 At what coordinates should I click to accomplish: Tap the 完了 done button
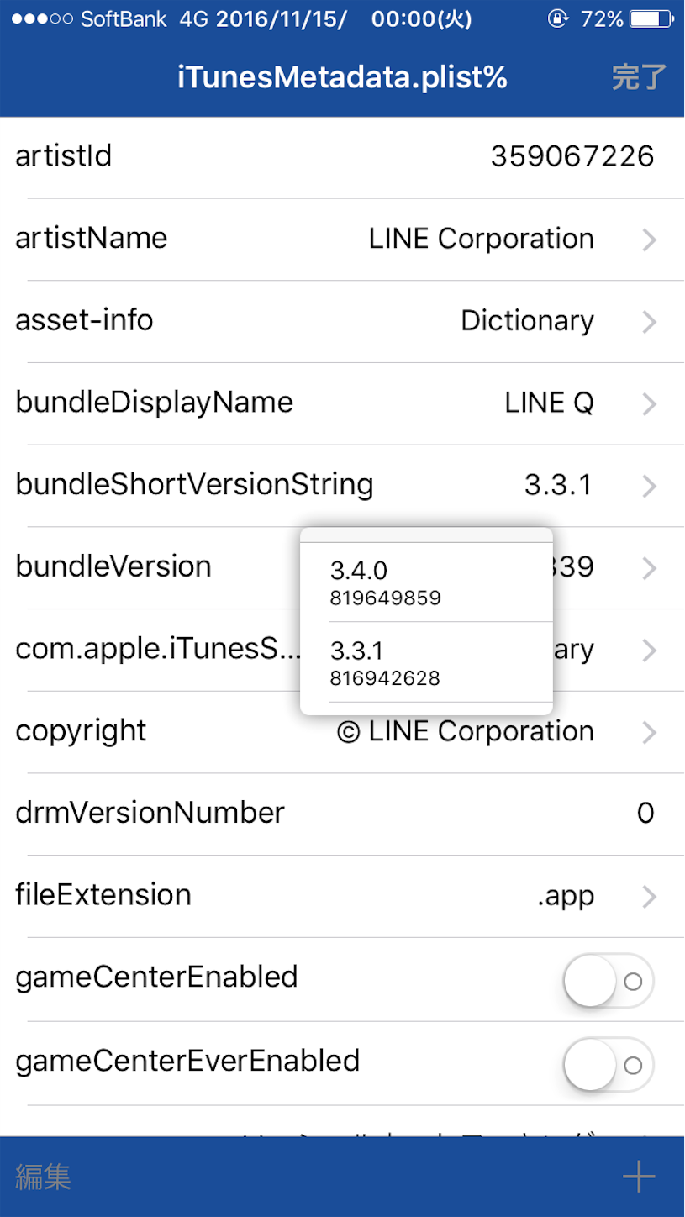639,77
